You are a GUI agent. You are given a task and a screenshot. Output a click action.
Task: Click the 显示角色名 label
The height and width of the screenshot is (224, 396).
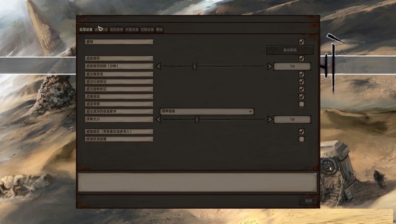click(x=119, y=74)
